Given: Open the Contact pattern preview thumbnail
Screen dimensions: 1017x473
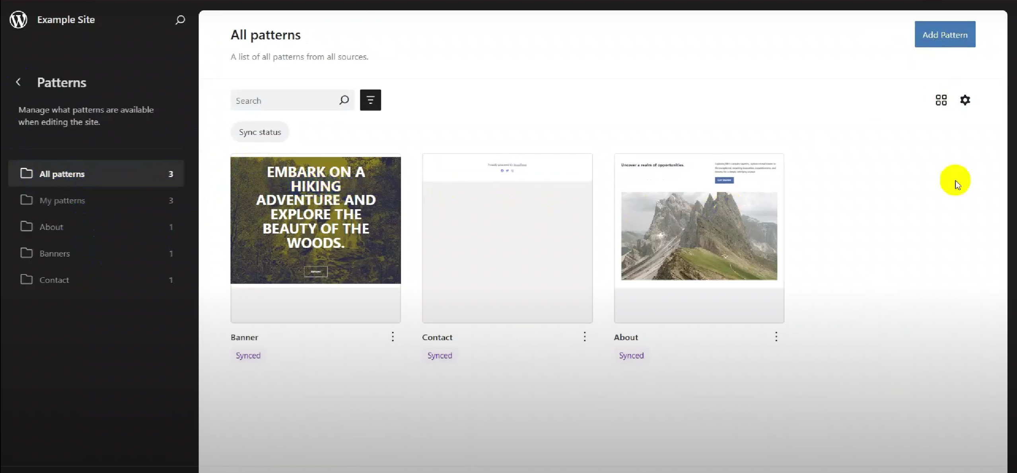Looking at the screenshot, I should tap(507, 238).
